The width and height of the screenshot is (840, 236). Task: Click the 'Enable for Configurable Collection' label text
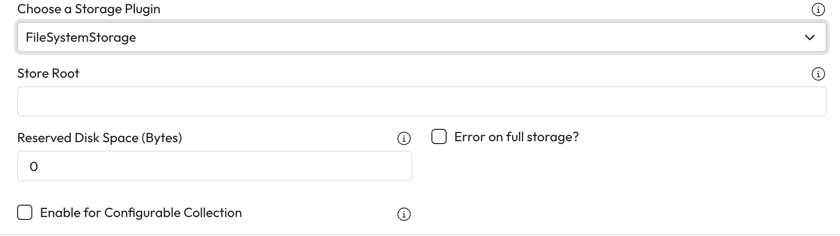(x=141, y=213)
